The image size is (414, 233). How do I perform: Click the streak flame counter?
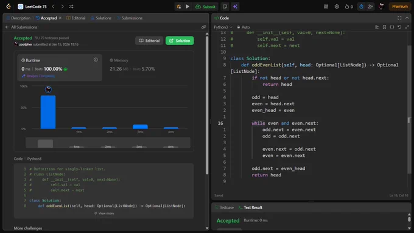click(x=349, y=7)
